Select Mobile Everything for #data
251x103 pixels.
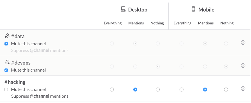pyautogui.click(x=181, y=44)
